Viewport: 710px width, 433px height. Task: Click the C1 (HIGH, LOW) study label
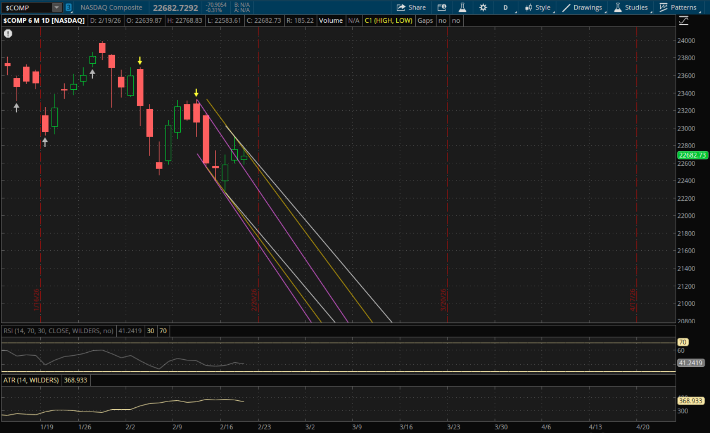pyautogui.click(x=388, y=21)
